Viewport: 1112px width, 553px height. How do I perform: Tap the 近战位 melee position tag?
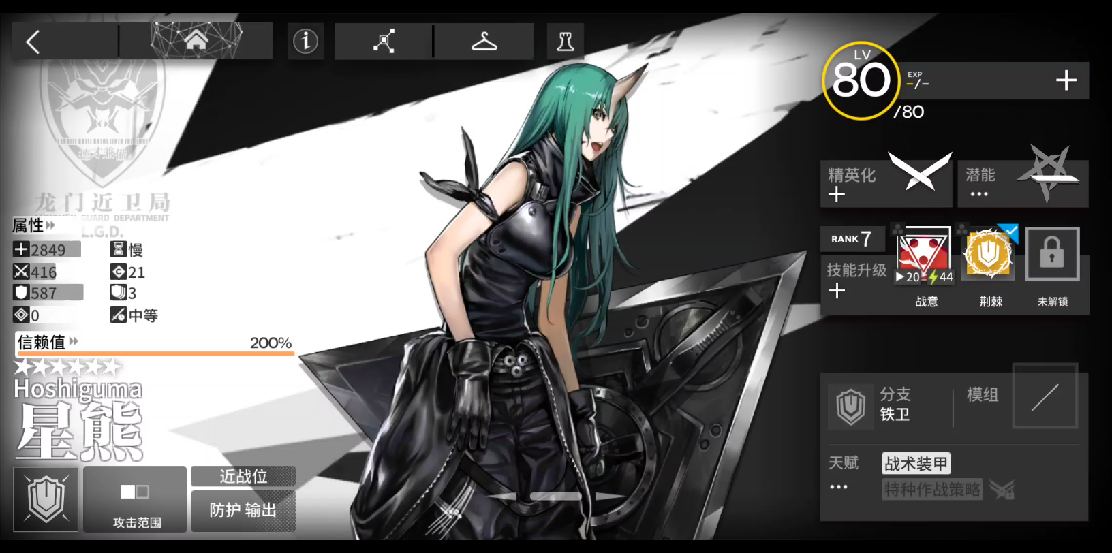pyautogui.click(x=243, y=476)
